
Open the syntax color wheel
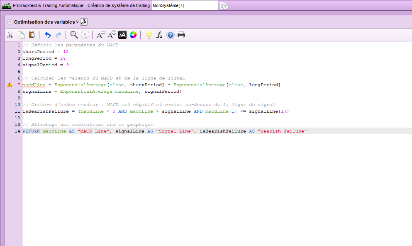(x=133, y=35)
